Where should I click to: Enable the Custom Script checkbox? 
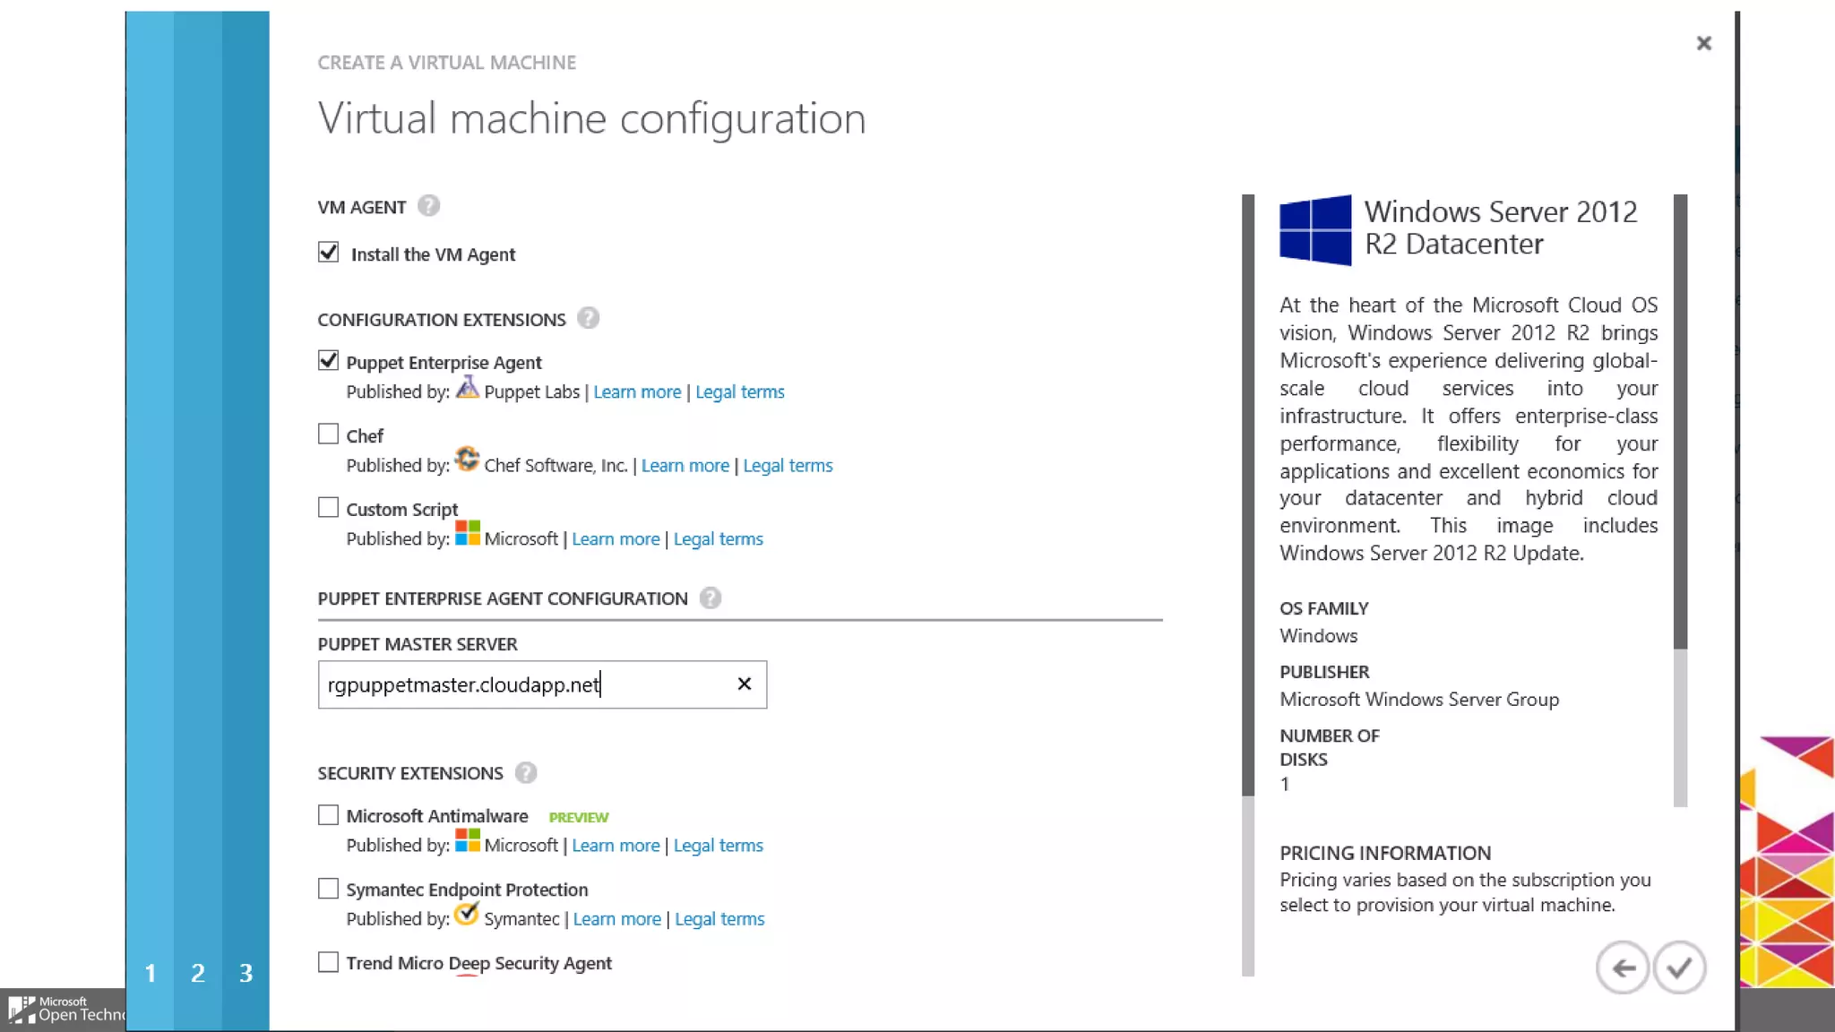pyautogui.click(x=328, y=508)
